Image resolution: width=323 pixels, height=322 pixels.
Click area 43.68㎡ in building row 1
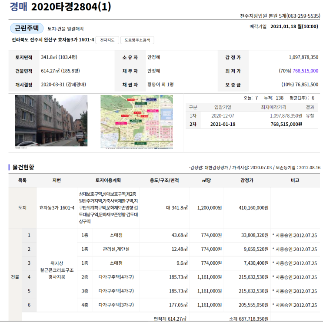click(180, 235)
